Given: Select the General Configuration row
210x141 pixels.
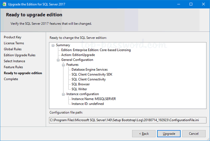Looking at the screenshot, I should (x=77, y=60).
